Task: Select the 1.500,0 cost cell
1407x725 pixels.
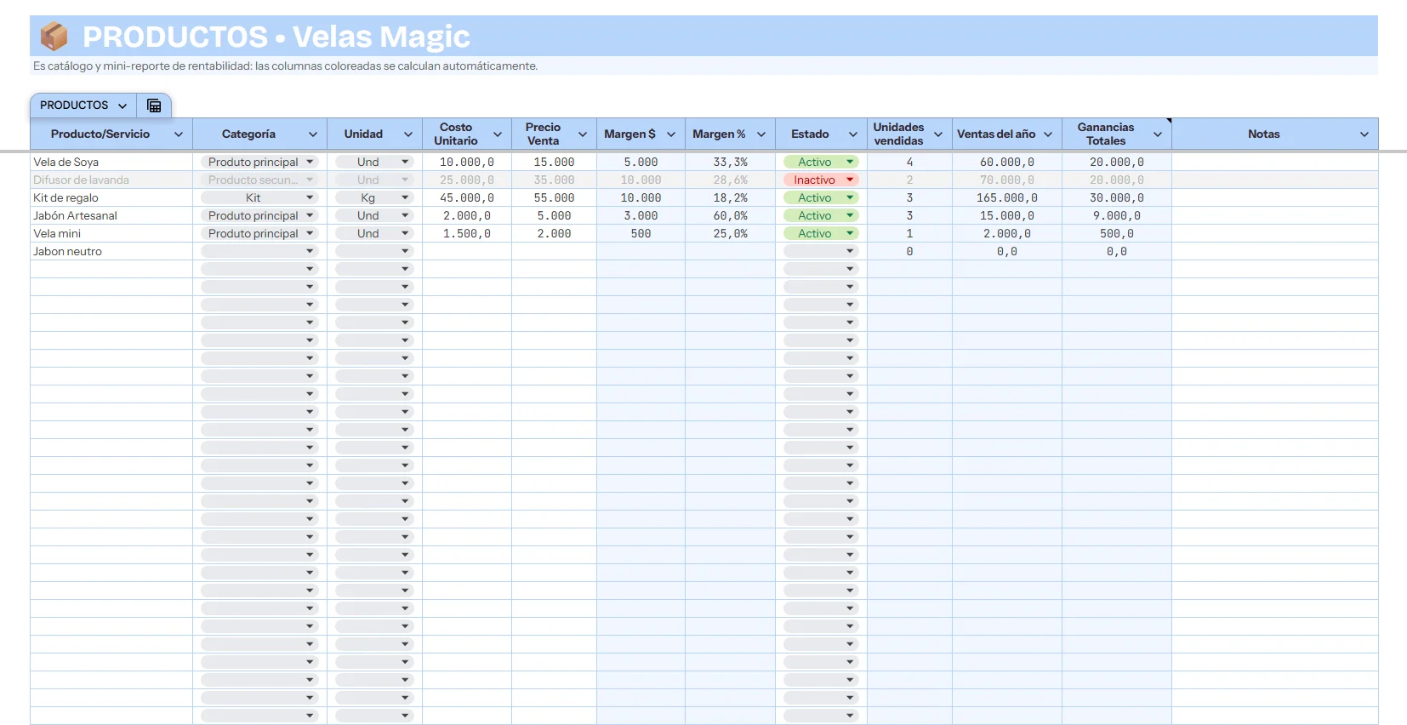Action: pos(467,233)
